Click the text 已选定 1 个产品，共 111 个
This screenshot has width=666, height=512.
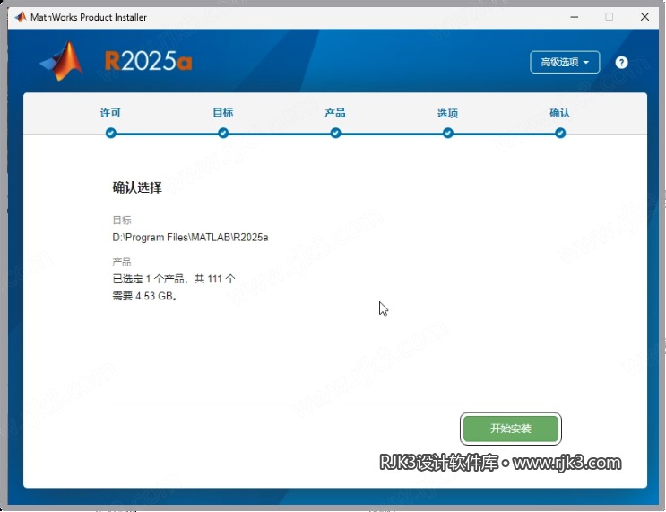(174, 279)
